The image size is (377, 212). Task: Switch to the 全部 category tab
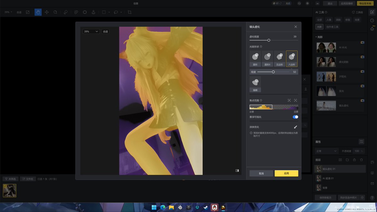pyautogui.click(x=320, y=20)
